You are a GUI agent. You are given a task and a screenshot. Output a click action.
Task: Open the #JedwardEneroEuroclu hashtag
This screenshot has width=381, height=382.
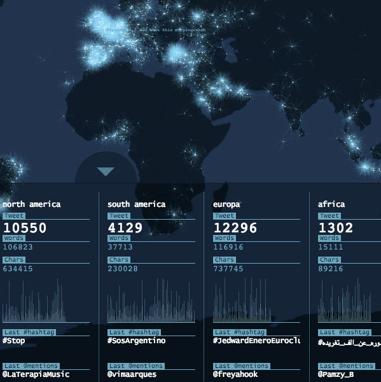[x=256, y=341]
